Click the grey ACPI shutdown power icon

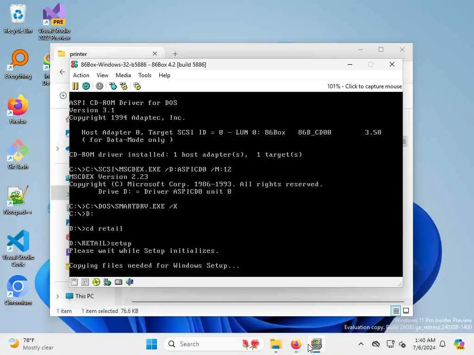100,86
